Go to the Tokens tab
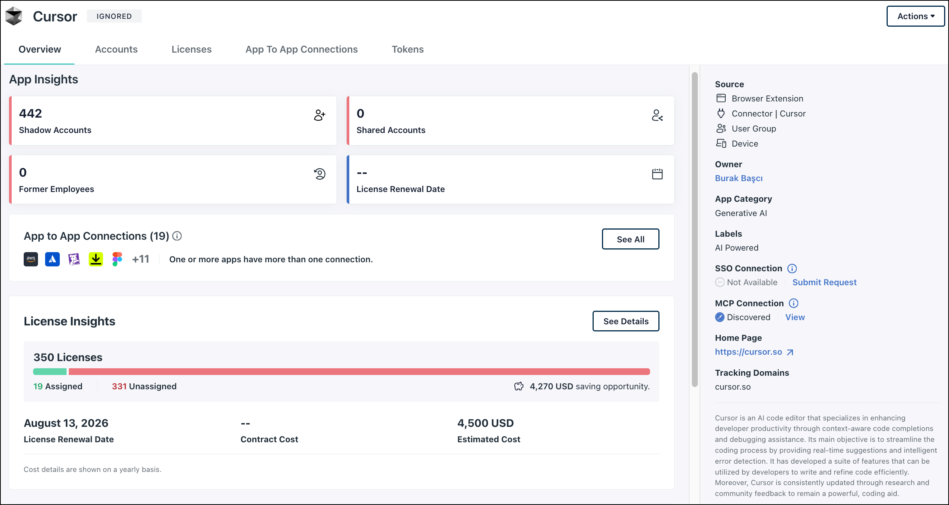This screenshot has width=949, height=505. click(408, 49)
